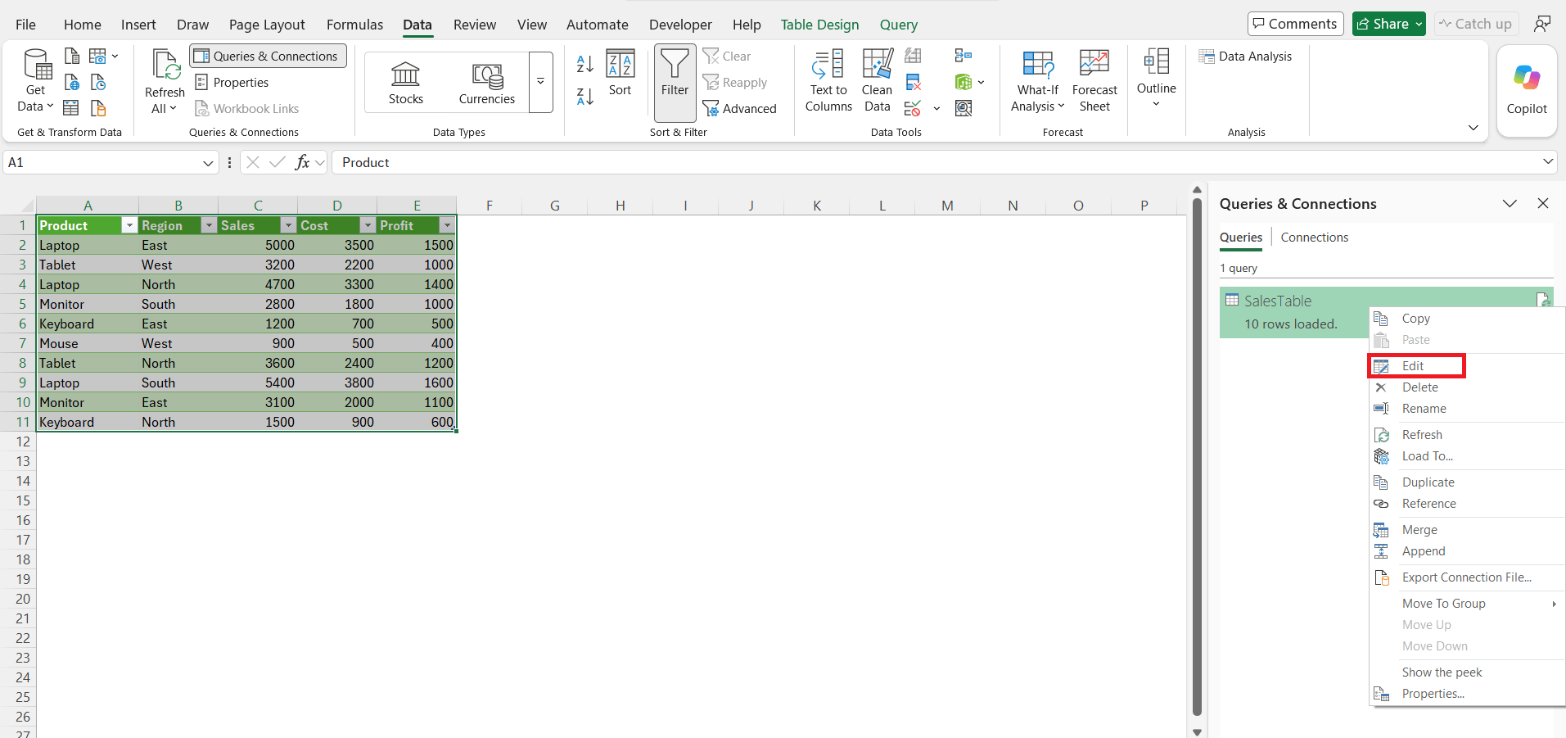Click the Comments button
The image size is (1566, 738).
pos(1296,24)
